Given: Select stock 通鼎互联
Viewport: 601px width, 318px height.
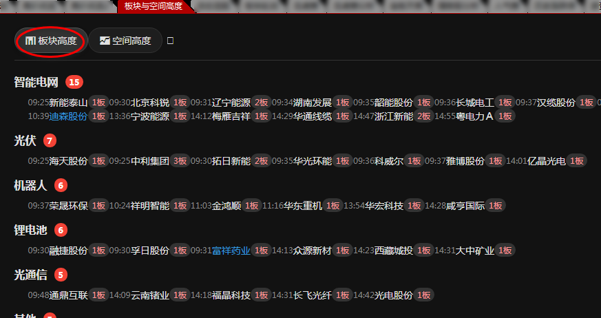Looking at the screenshot, I should coord(68,295).
